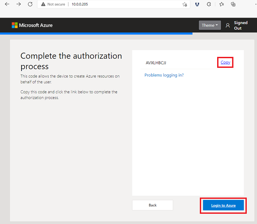Click the Signed Out label
The image size is (257, 224).
coord(241,25)
